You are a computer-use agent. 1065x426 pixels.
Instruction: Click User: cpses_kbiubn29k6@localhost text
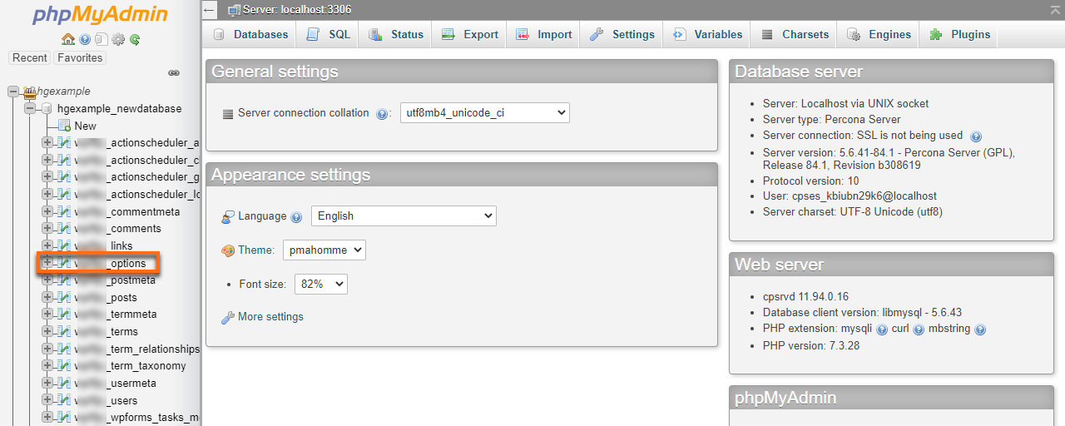pyautogui.click(x=850, y=196)
